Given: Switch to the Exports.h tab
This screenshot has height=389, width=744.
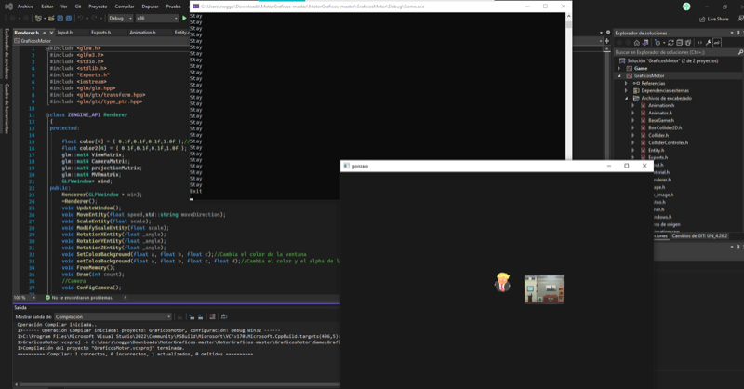Looking at the screenshot, I should click(x=100, y=32).
